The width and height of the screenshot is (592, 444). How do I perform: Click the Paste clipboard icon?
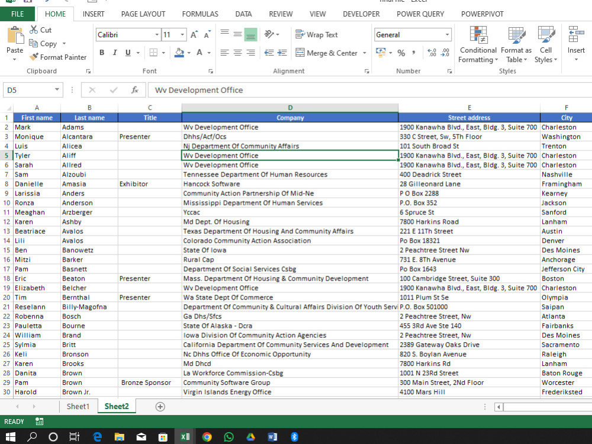tap(15, 36)
